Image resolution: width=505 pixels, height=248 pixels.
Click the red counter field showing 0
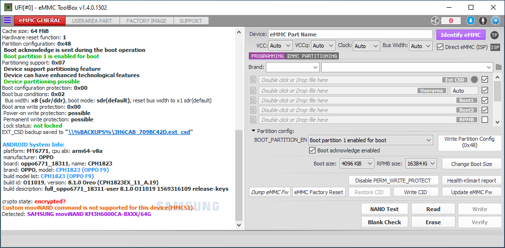(451, 21)
